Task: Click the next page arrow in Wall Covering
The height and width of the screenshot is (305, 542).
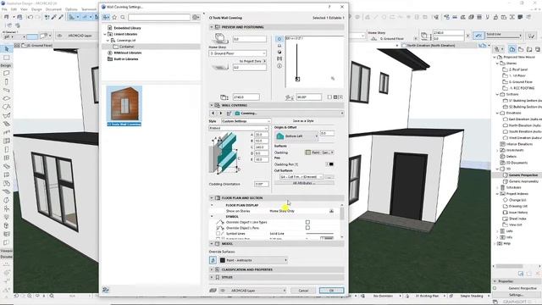Action: point(221,113)
